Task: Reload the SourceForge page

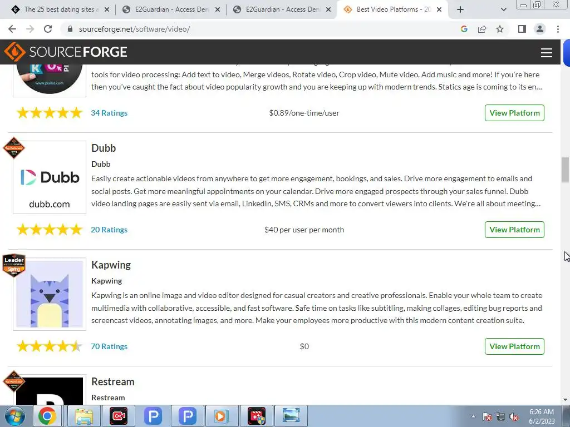Action: (48, 29)
